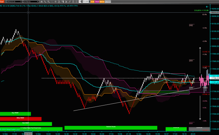219x135 pixels.
Task: Click the orange Chart tab label
Action: tap(2, 1)
